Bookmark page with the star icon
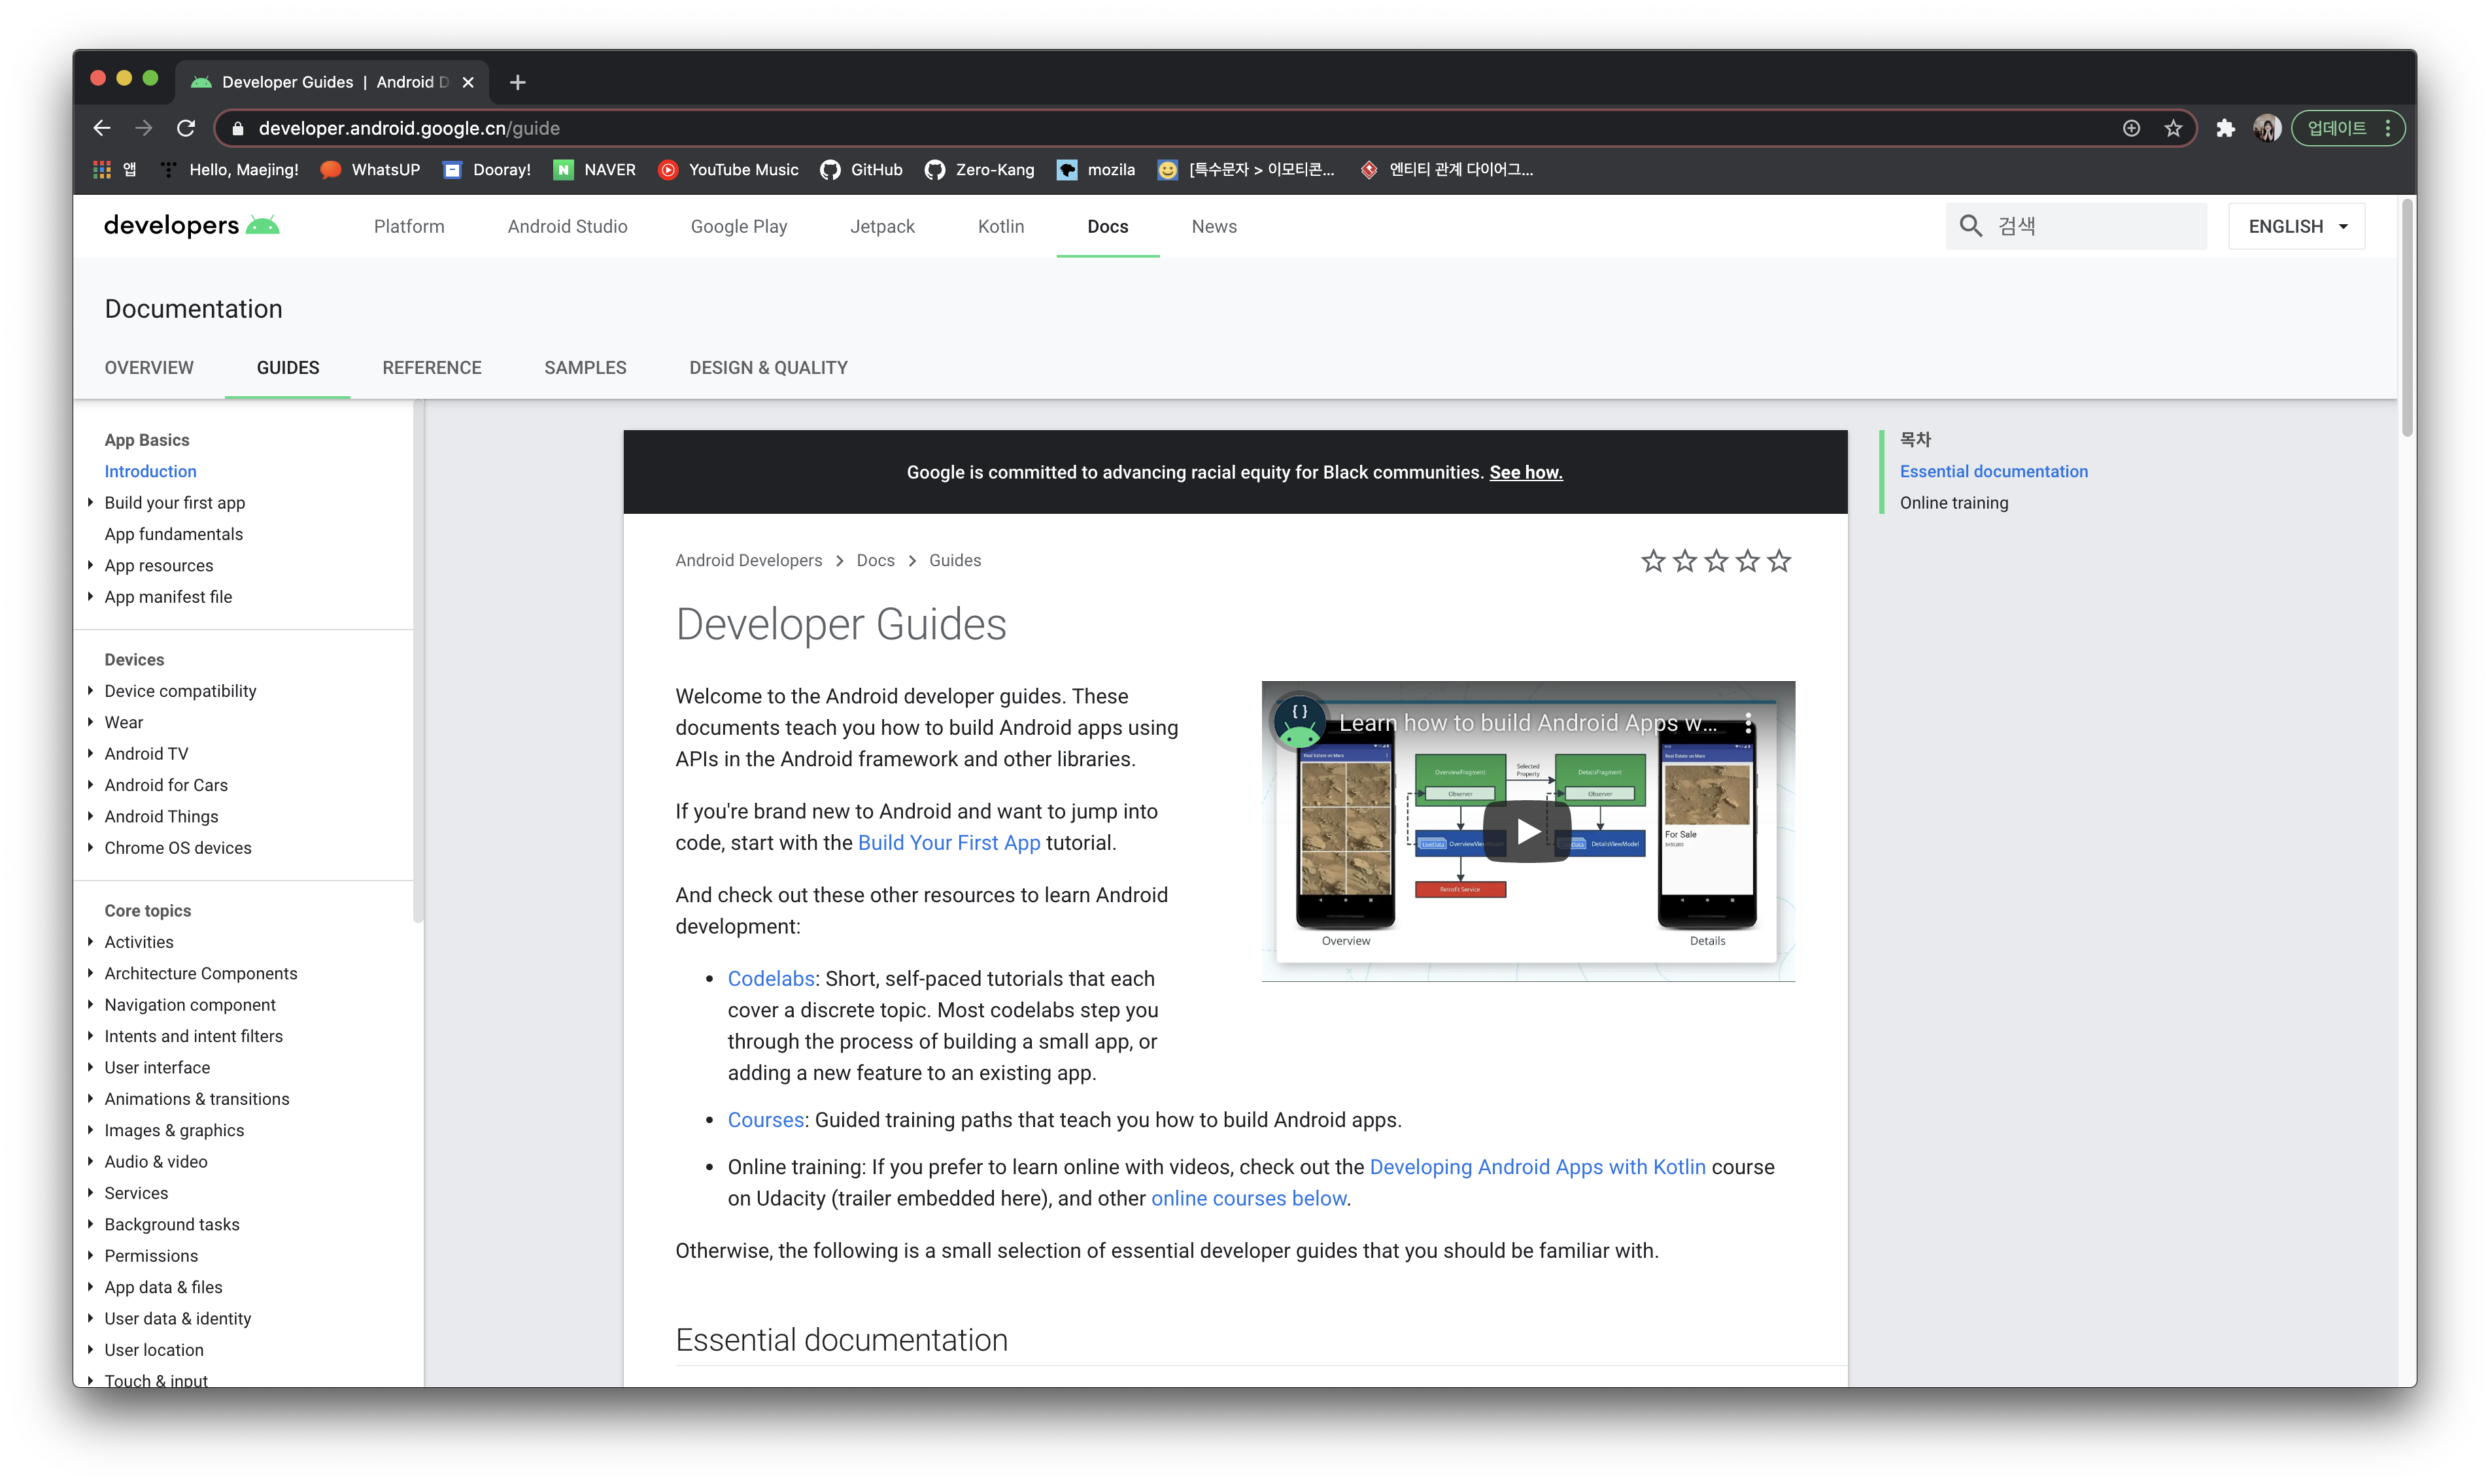Screen dimensions: 2490x1484 [x=2173, y=128]
